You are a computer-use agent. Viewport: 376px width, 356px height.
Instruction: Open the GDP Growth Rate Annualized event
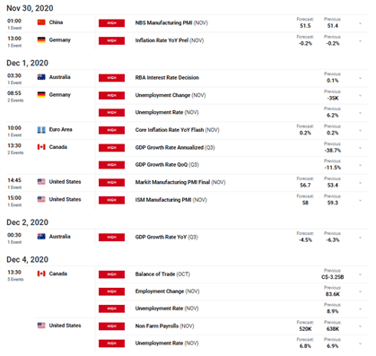click(175, 148)
